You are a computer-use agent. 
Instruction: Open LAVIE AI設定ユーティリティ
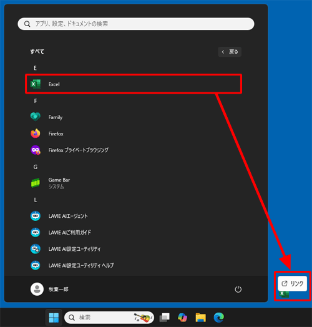(134, 249)
